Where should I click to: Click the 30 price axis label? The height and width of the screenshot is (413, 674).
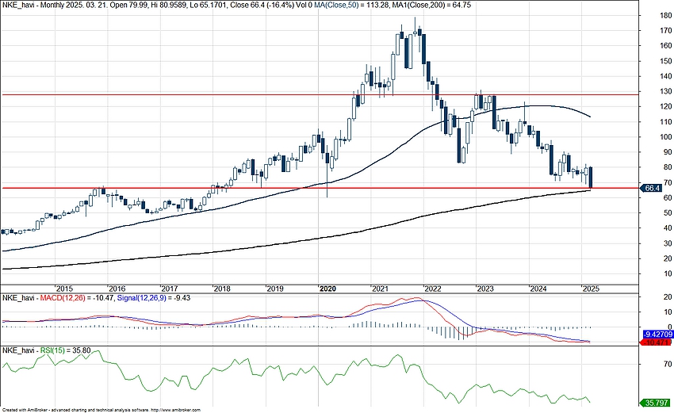668,243
